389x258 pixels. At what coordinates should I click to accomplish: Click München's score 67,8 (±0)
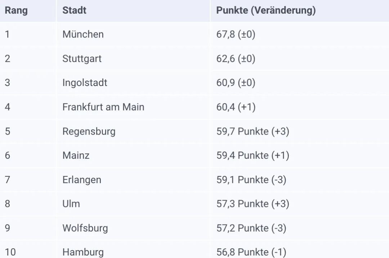[236, 35]
